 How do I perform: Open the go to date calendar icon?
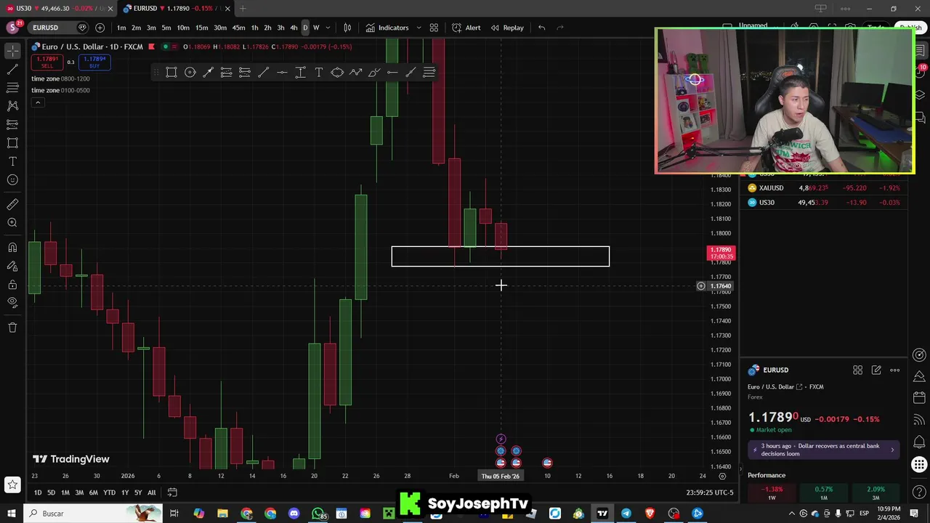click(x=172, y=492)
